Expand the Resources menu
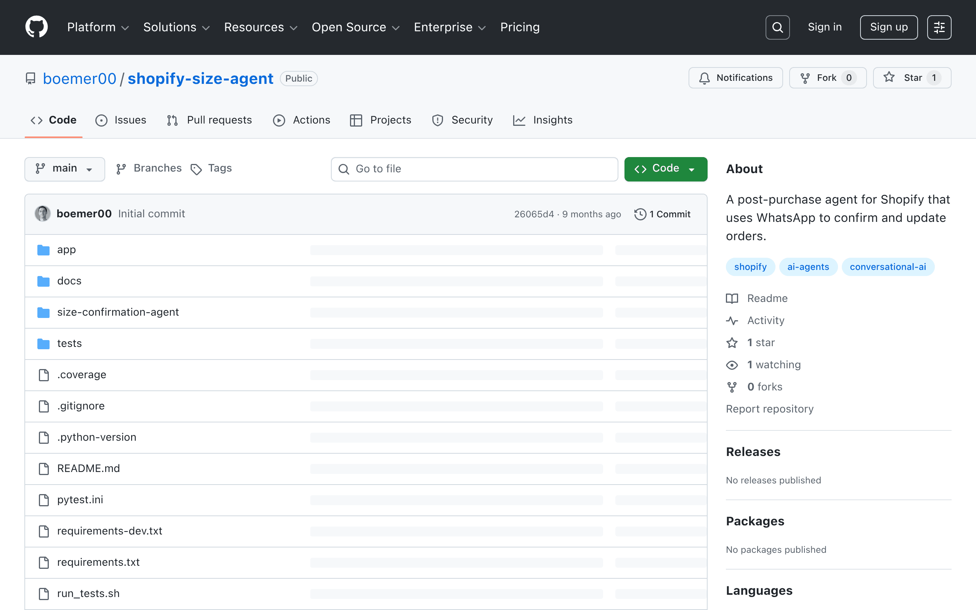 pos(260,27)
